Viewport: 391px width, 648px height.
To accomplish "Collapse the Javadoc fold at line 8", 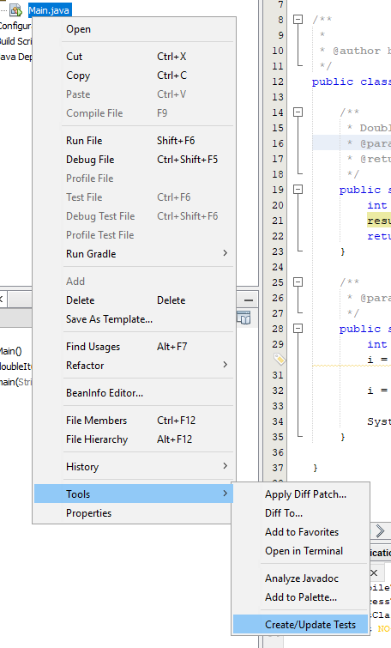I will coord(298,20).
